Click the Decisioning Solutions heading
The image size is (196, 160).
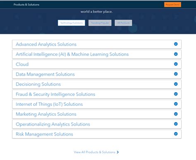point(38,84)
